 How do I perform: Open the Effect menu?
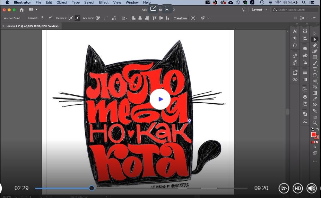tap(104, 2)
